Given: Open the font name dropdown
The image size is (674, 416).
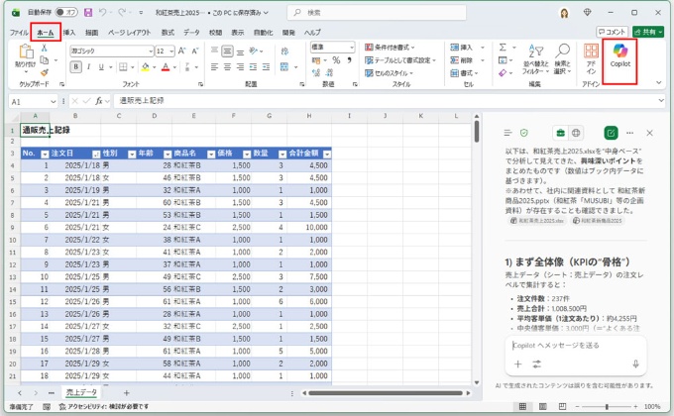Looking at the screenshot, I should [151, 52].
